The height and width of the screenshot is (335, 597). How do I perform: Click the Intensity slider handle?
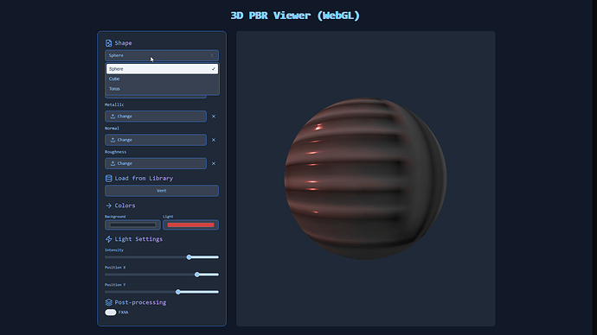(x=189, y=257)
